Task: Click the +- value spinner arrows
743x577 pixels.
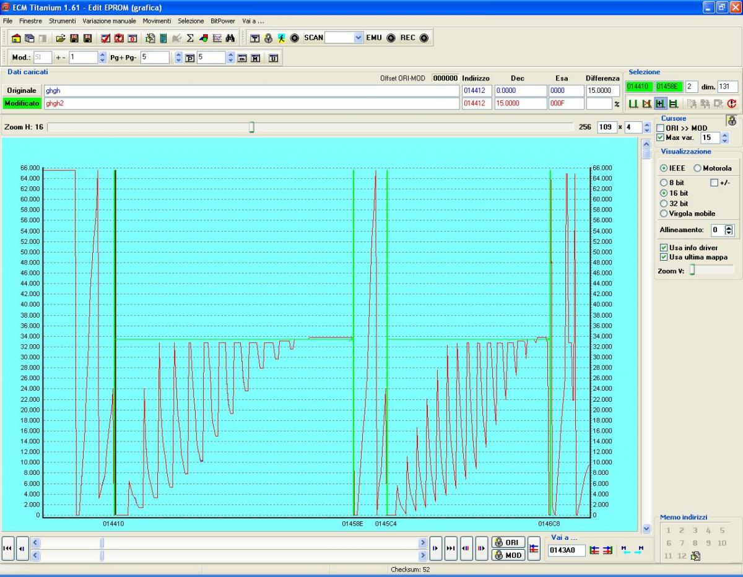Action: point(103,58)
